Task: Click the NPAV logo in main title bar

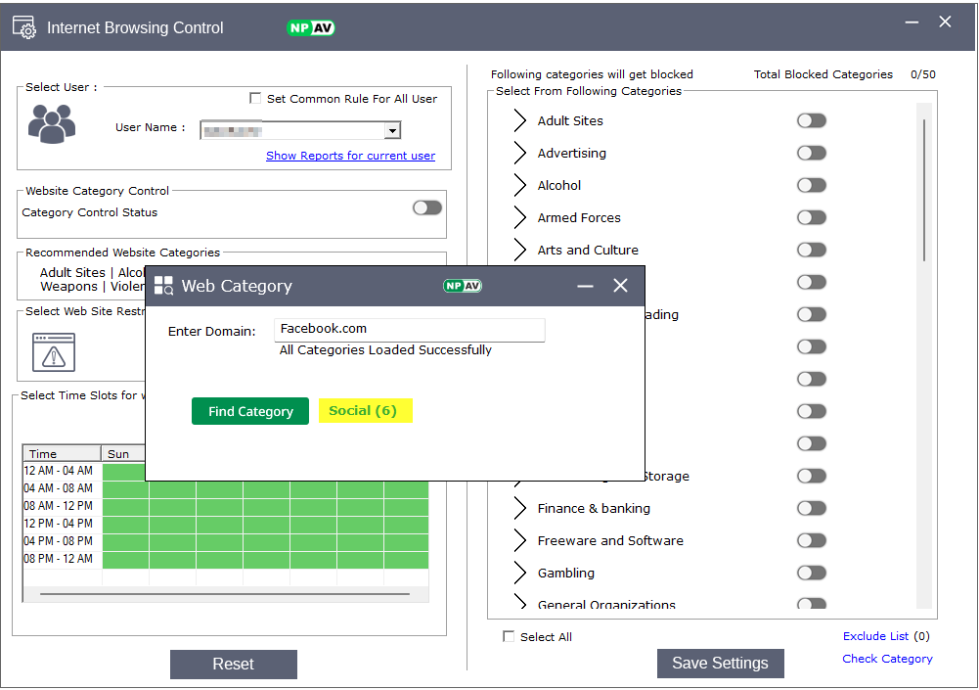Action: [x=311, y=27]
